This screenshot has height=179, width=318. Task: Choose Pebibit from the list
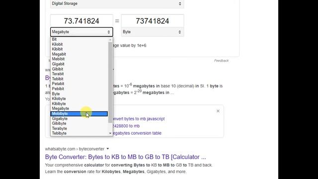(x=79, y=89)
